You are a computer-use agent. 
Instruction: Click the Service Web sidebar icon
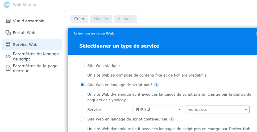point(8,44)
